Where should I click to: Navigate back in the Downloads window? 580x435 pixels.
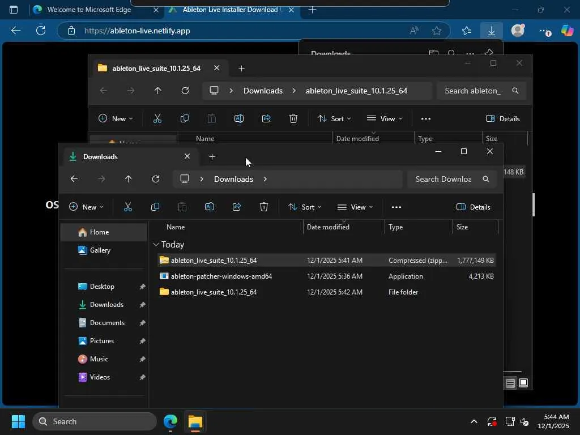[74, 179]
